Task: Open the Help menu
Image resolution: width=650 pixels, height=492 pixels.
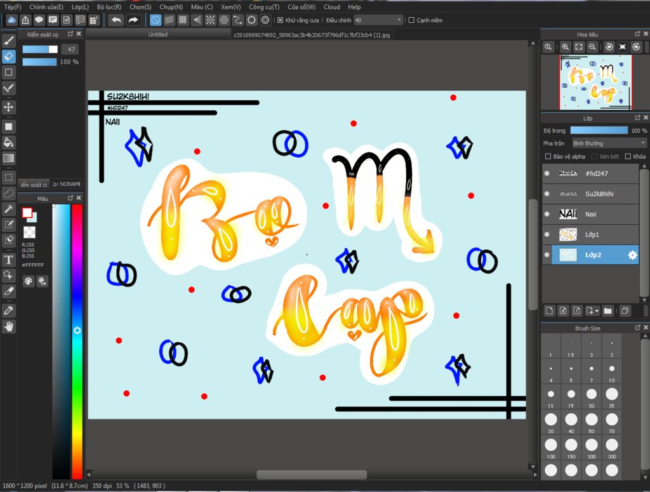Action: pyautogui.click(x=354, y=7)
